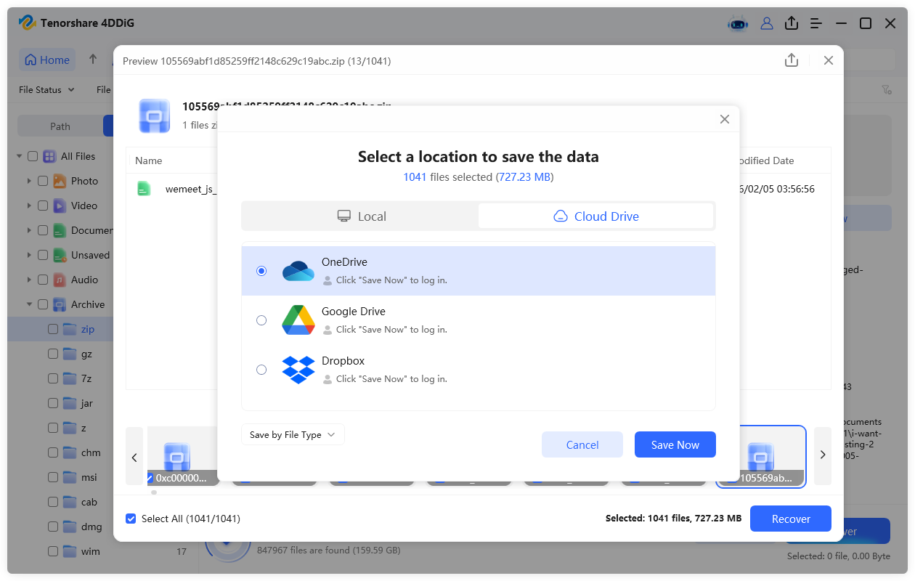Click the Save Now button
The image size is (915, 581).
point(675,444)
